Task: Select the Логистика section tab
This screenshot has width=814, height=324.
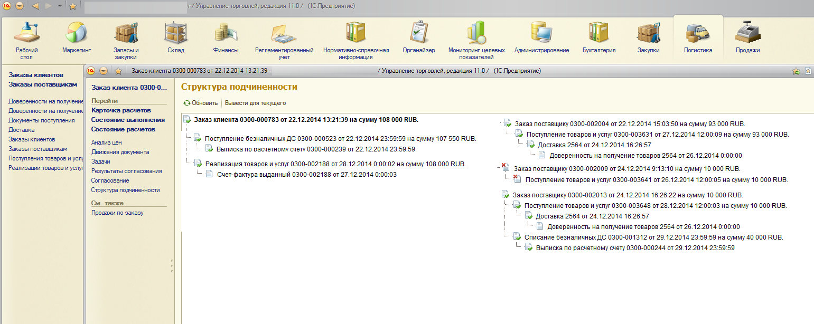Action: point(698,37)
